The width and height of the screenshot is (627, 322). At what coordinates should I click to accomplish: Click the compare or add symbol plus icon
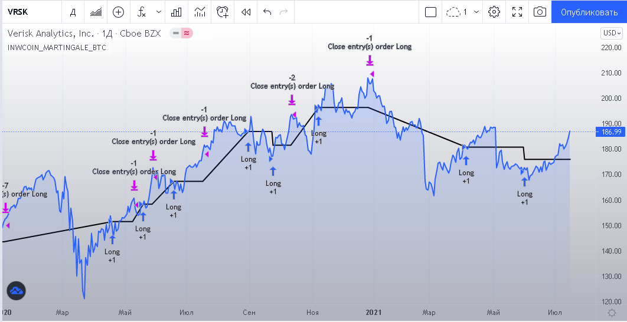click(119, 12)
